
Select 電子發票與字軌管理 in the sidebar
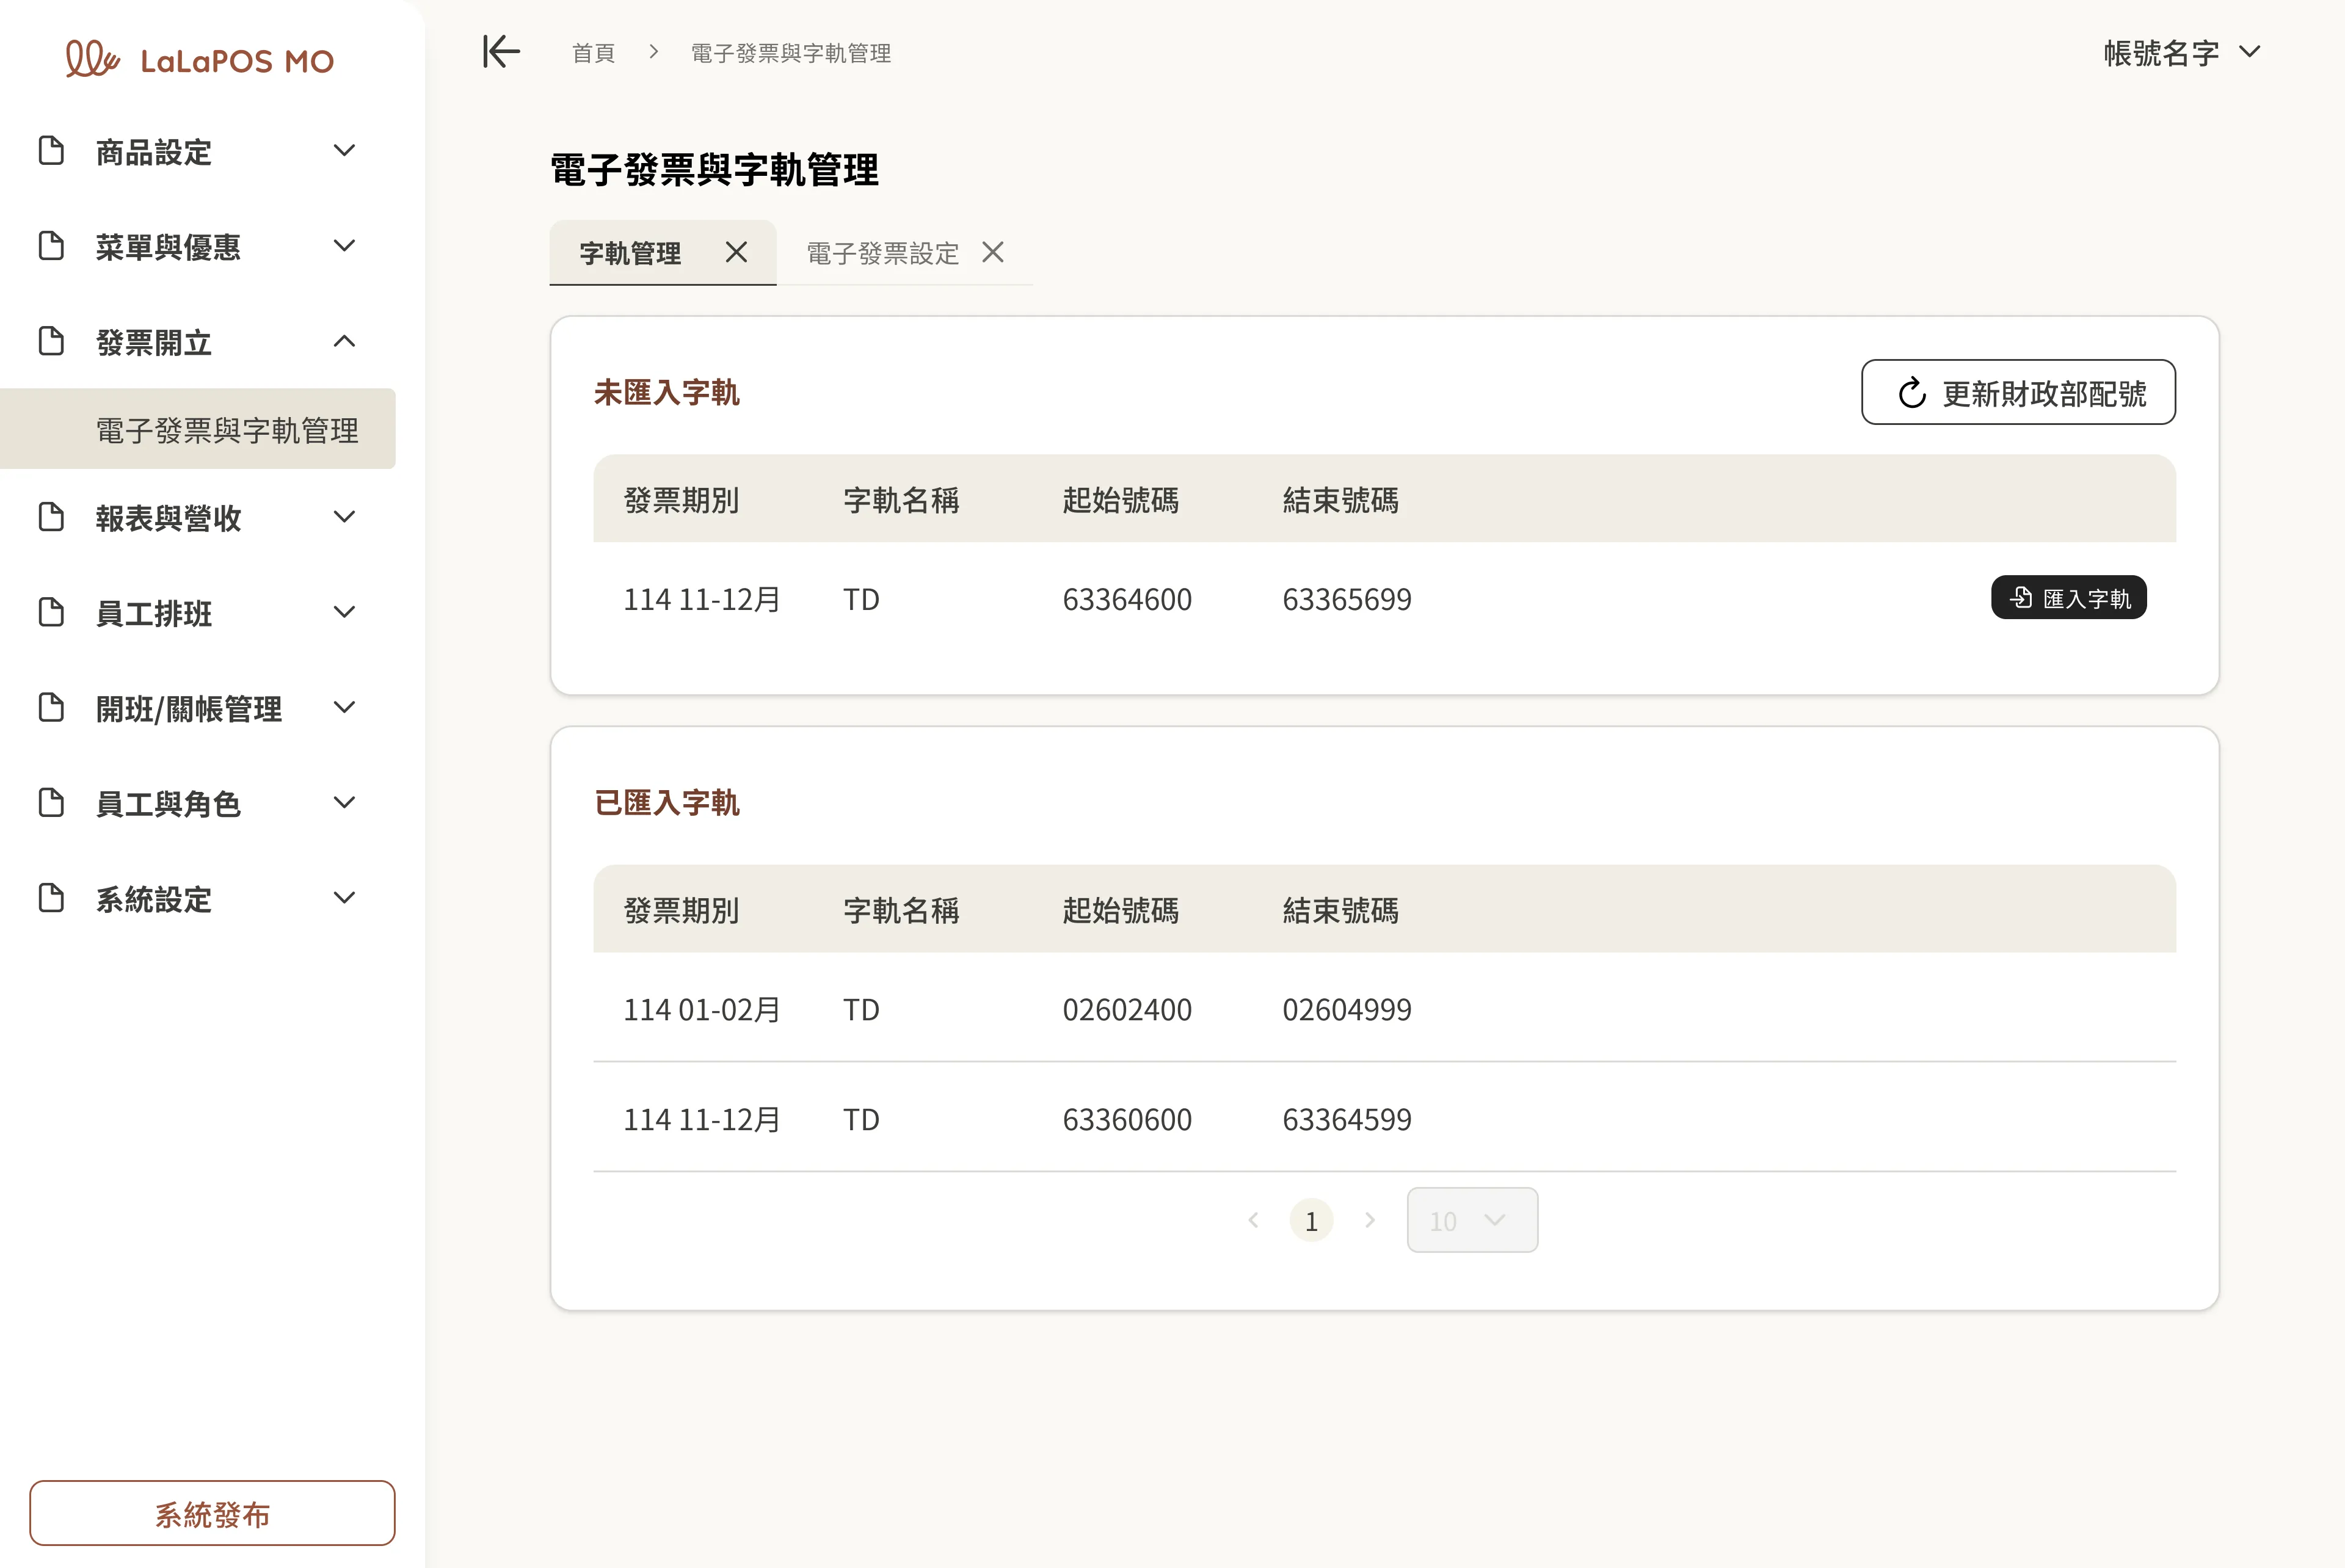227,430
